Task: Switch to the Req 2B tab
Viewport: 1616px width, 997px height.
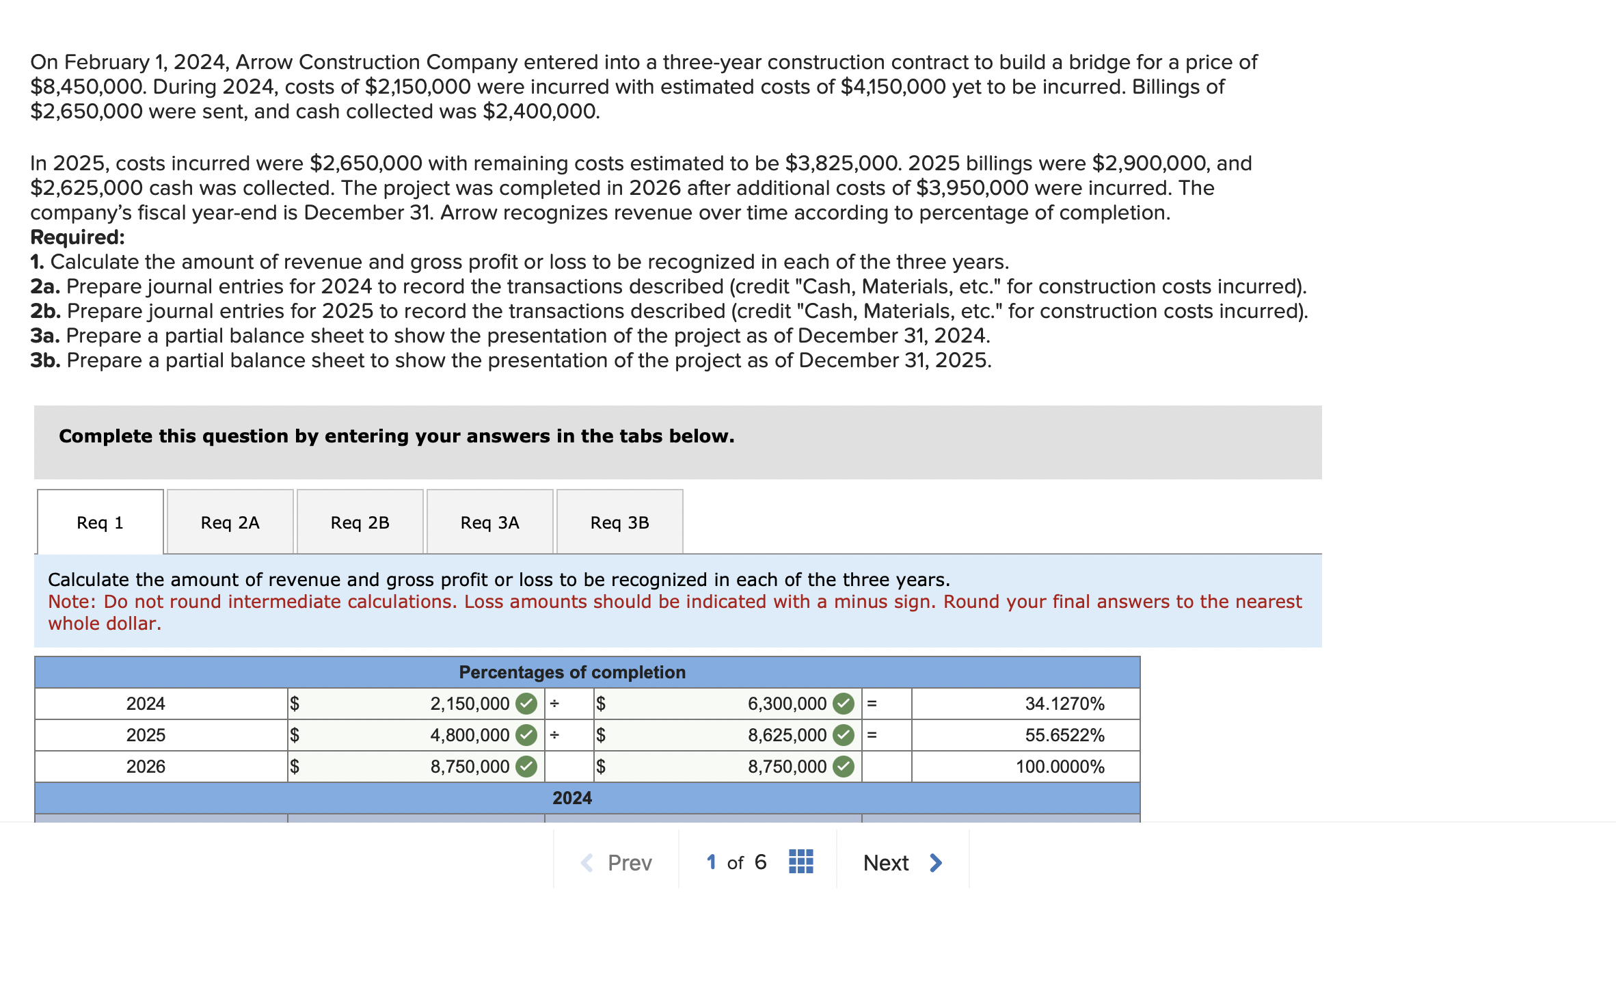Action: coord(360,522)
